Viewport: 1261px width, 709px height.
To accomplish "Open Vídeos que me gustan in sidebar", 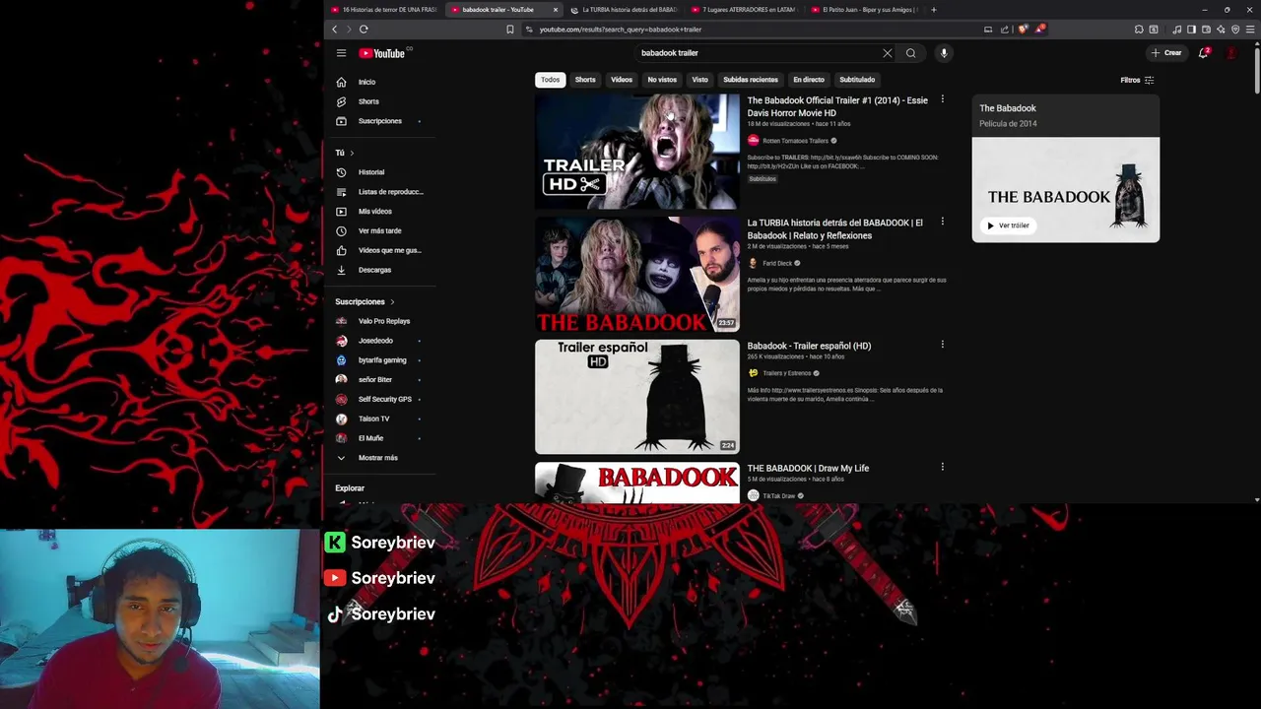I will pos(380,250).
